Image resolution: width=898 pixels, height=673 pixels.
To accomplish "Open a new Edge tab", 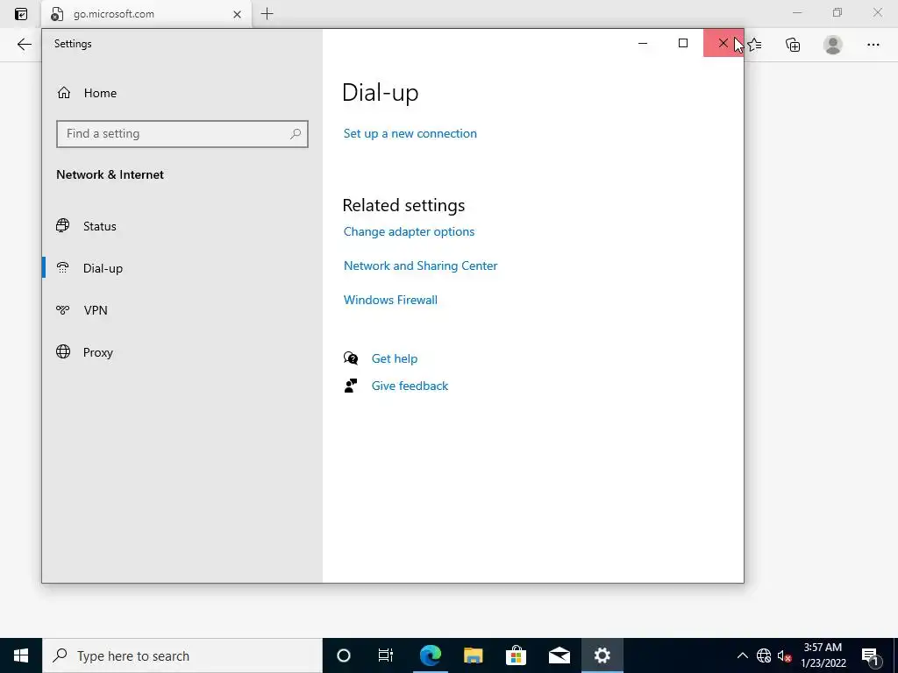I will click(x=267, y=14).
